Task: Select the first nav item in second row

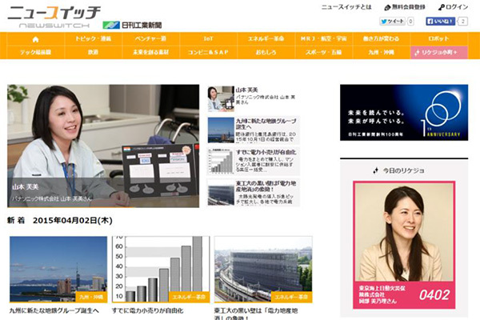Action: (x=35, y=52)
